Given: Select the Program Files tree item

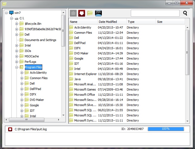Looking at the screenshot, I should point(34,67).
